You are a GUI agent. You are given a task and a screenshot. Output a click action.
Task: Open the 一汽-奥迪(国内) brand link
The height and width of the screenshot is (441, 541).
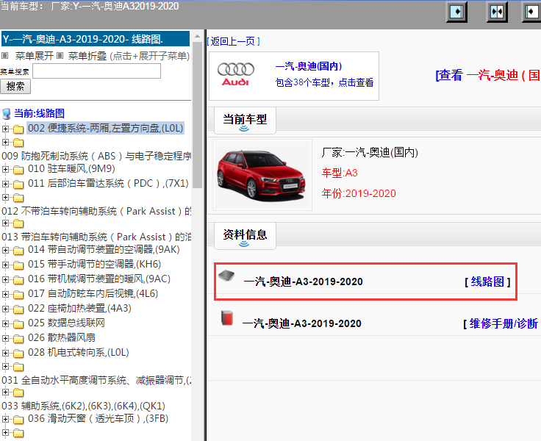coord(309,66)
